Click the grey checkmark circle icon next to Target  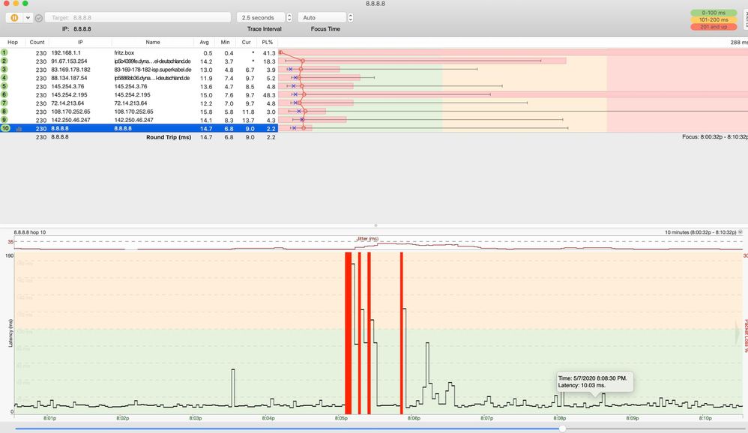point(39,18)
